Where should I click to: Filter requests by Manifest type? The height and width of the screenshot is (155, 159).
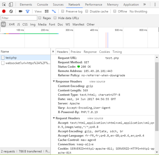tap(78, 25)
